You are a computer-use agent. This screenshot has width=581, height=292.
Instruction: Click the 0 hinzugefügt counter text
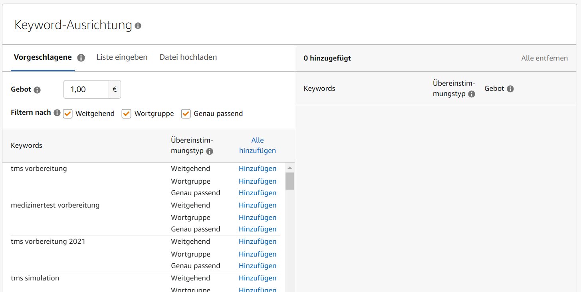point(327,58)
